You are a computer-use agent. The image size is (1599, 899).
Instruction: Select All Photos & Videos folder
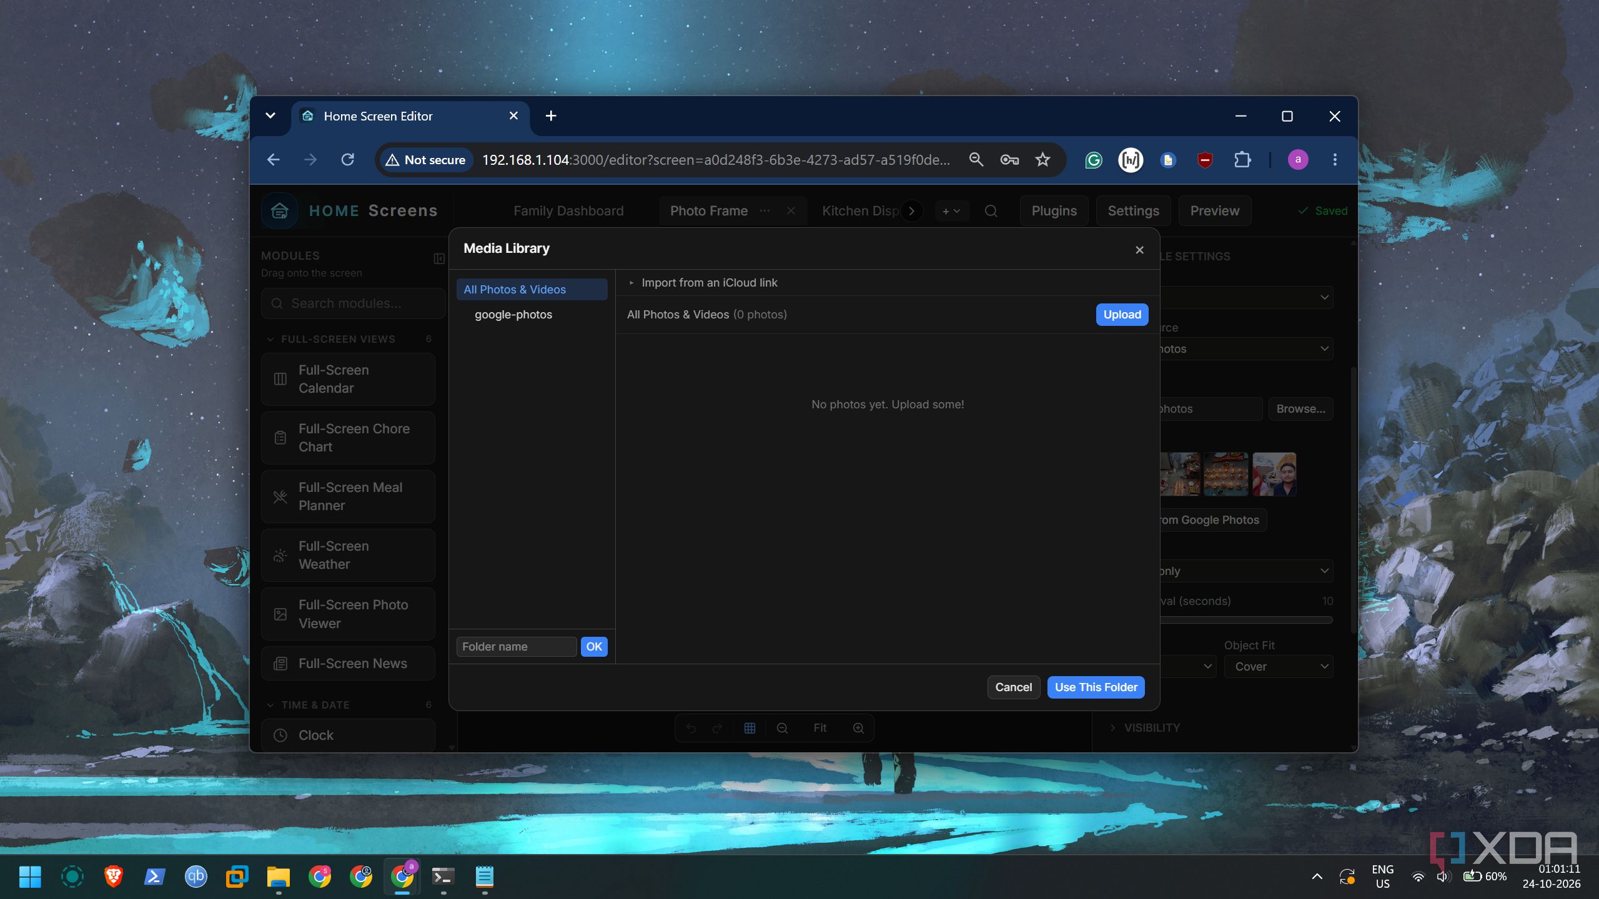tap(532, 290)
